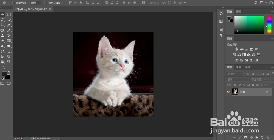The width and height of the screenshot is (274, 140).
Task: Add a Brightness/Contrast adjustment
Action: (237, 49)
